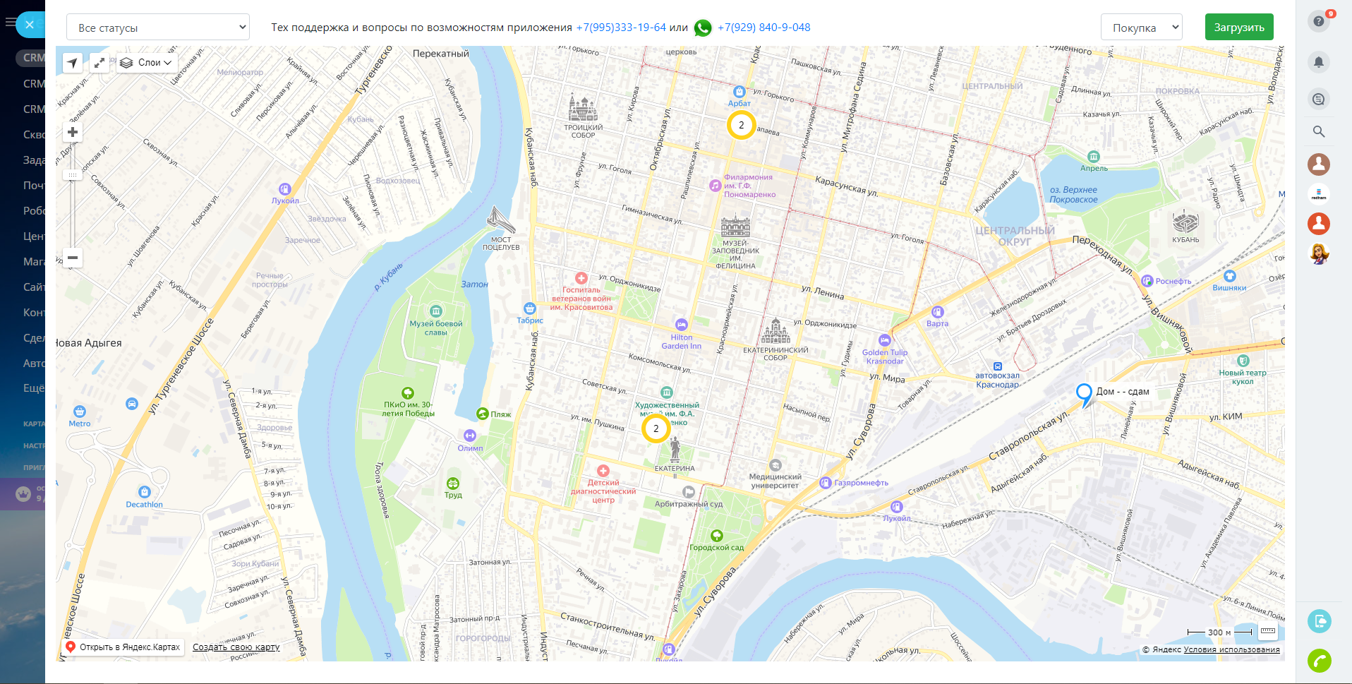Viewport: 1352px width, 684px height.
Task: Toggle the map fullscreen mode
Action: coord(99,63)
